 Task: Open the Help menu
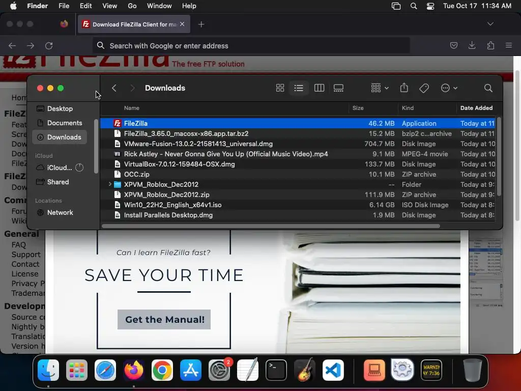point(189,6)
